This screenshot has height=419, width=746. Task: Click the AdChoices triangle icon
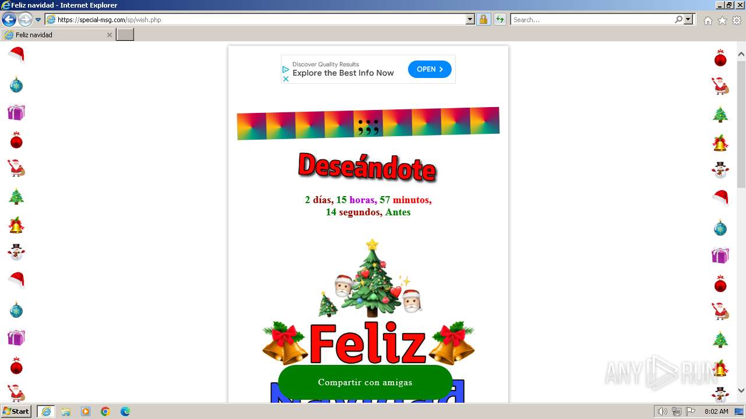(286, 69)
